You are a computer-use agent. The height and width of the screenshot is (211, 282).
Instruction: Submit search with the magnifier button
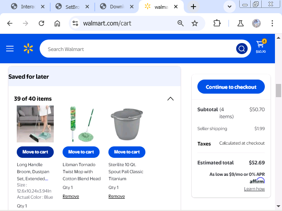pyautogui.click(x=242, y=49)
